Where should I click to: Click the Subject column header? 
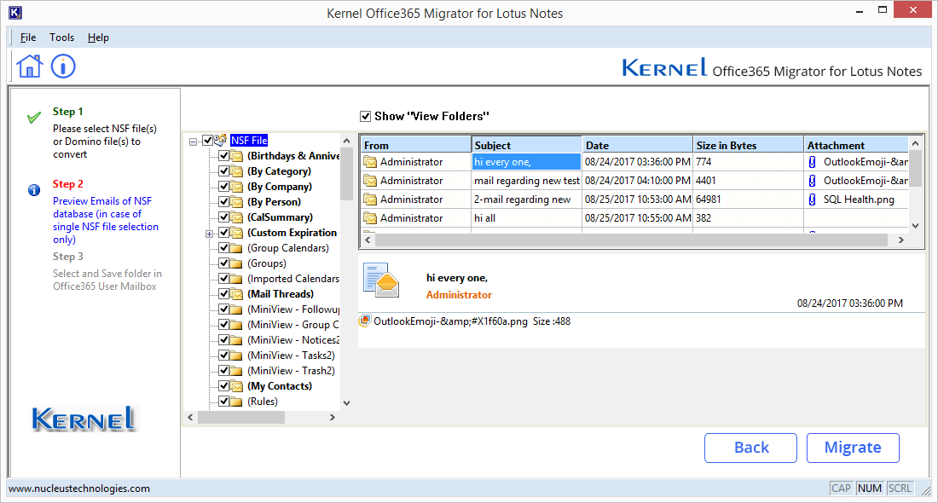click(527, 145)
